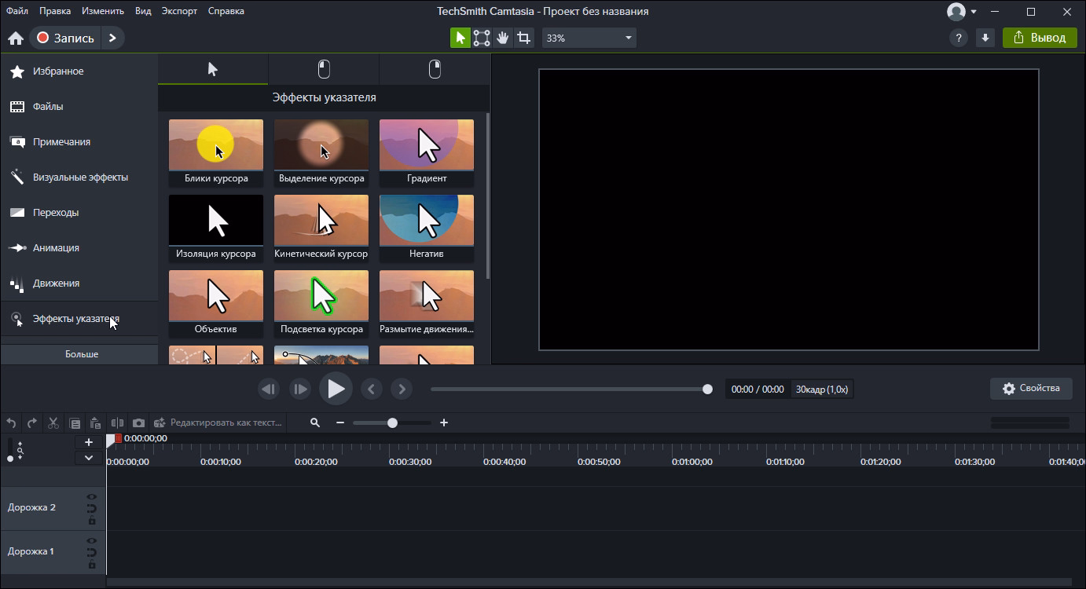The width and height of the screenshot is (1086, 589).
Task: Toggle the lock on Дорожка 1
Action: point(92,565)
